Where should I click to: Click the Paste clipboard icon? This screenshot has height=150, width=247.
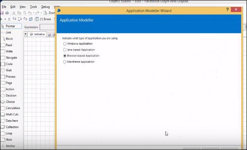pos(24,13)
